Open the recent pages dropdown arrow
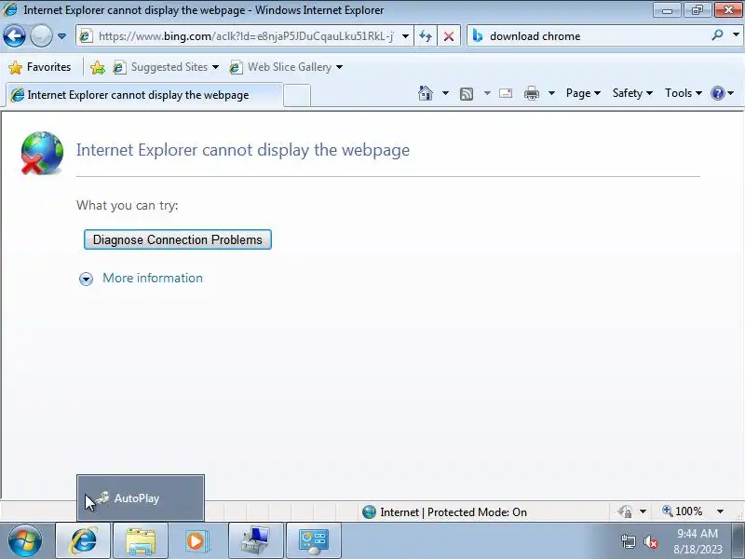 coord(61,36)
